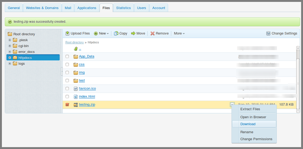The height and width of the screenshot is (149, 303).
Task: Click the green up-arrow parent directory icon
Action: tap(76, 49)
